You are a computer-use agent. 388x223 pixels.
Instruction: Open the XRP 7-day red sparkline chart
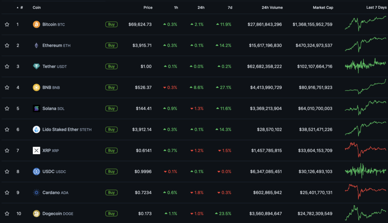pos(365,150)
